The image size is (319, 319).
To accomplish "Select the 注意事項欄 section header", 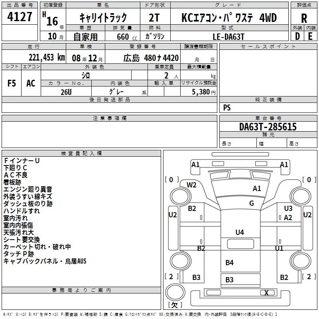I will coord(109,118).
